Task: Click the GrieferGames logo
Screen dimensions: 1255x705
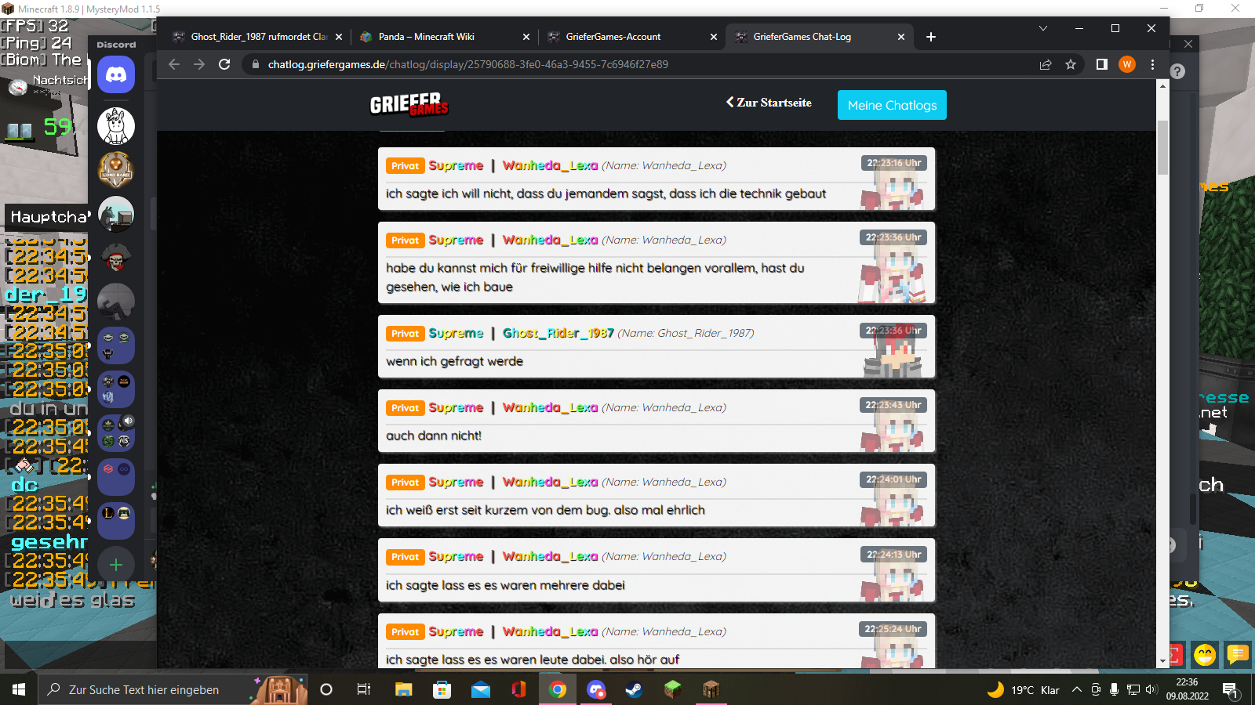Action: point(409,104)
